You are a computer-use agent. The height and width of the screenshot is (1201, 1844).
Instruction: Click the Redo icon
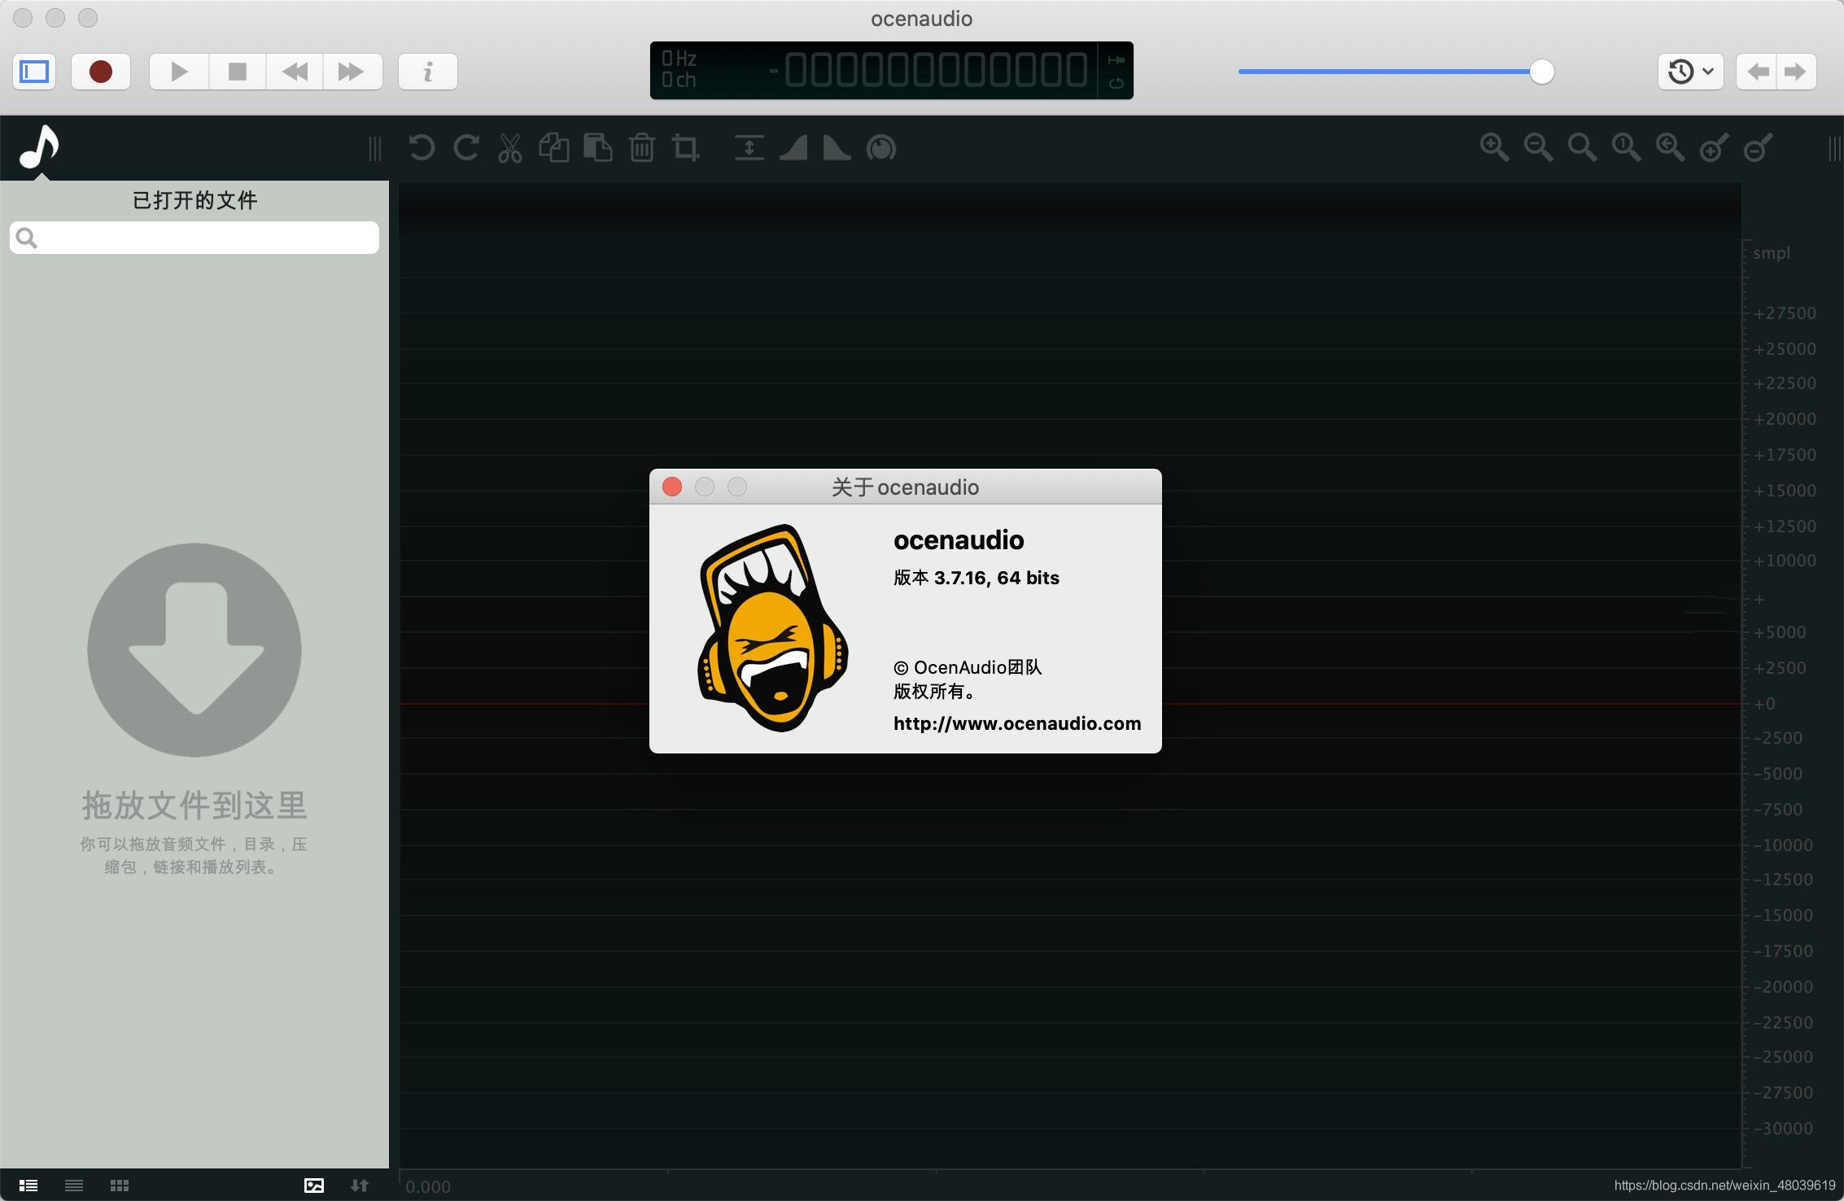[465, 148]
